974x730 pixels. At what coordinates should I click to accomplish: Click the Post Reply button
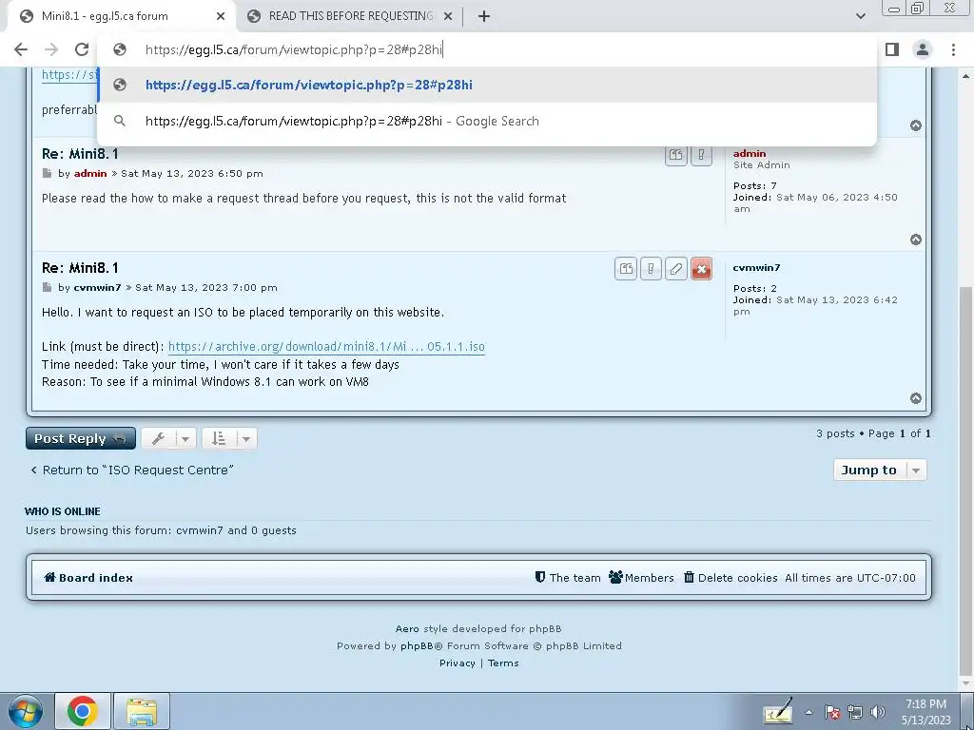point(81,438)
